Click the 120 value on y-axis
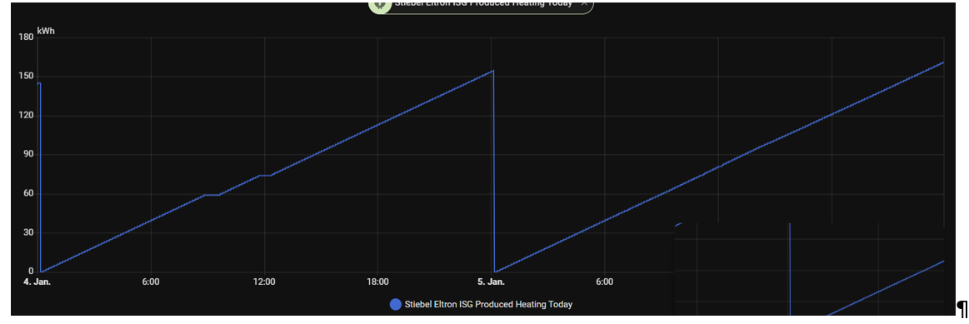This screenshot has height=324, width=969. click(x=27, y=116)
